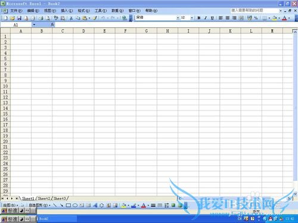Open the 插入 (Insert) menu
This screenshot has width=298, height=223.
pyautogui.click(x=67, y=11)
